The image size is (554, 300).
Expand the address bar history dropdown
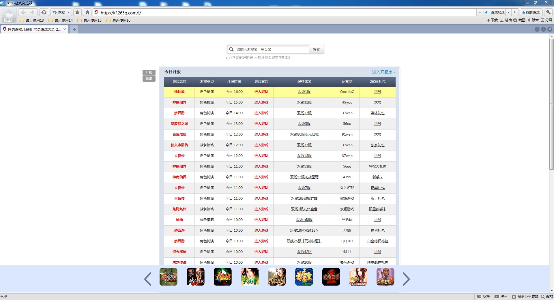pyautogui.click(x=480, y=12)
